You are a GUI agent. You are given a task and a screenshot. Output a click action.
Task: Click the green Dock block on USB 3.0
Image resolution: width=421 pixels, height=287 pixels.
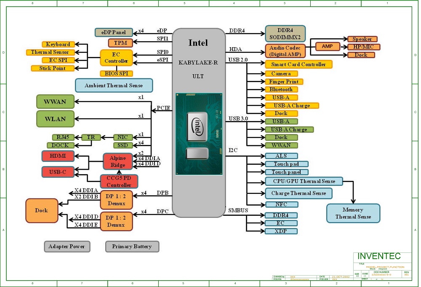coord(281,137)
